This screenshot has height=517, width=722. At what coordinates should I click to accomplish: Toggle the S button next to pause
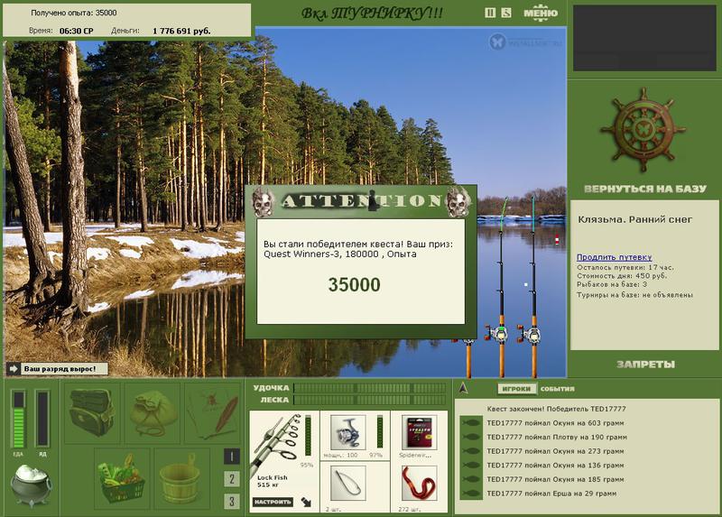[x=506, y=13]
